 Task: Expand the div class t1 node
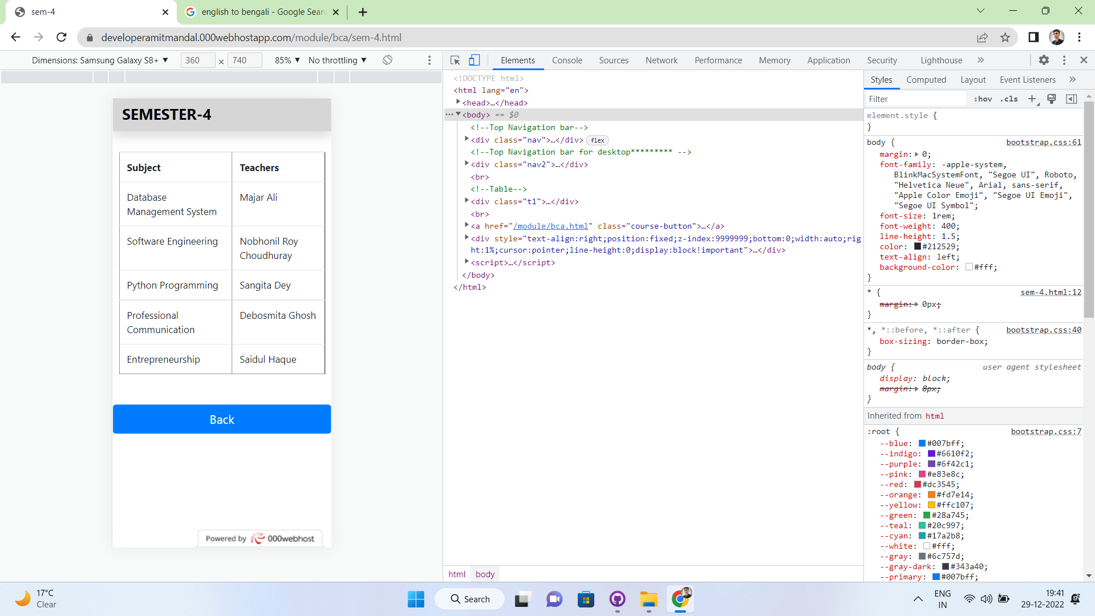(x=467, y=201)
